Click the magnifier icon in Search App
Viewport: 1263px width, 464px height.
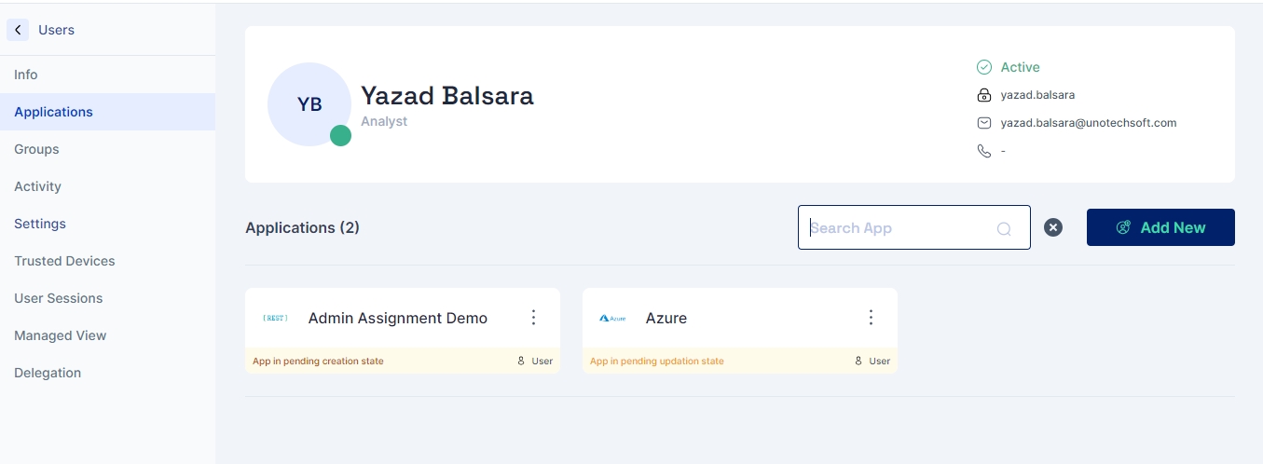1004,228
